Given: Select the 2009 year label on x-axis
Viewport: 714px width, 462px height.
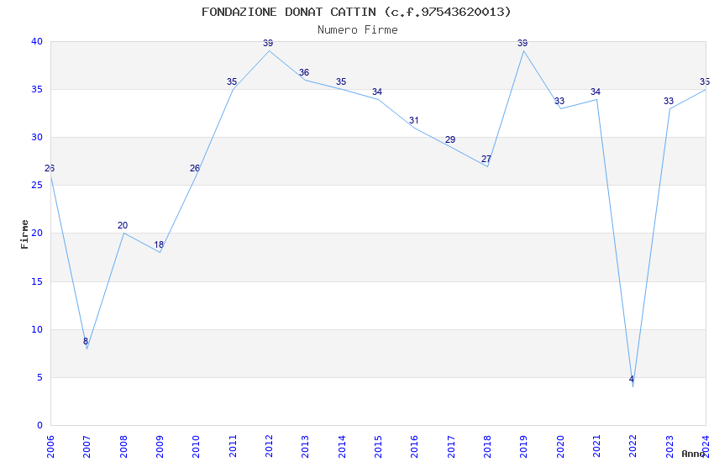Looking at the screenshot, I should 160,447.
